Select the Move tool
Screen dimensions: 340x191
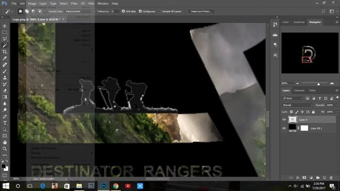click(5, 26)
